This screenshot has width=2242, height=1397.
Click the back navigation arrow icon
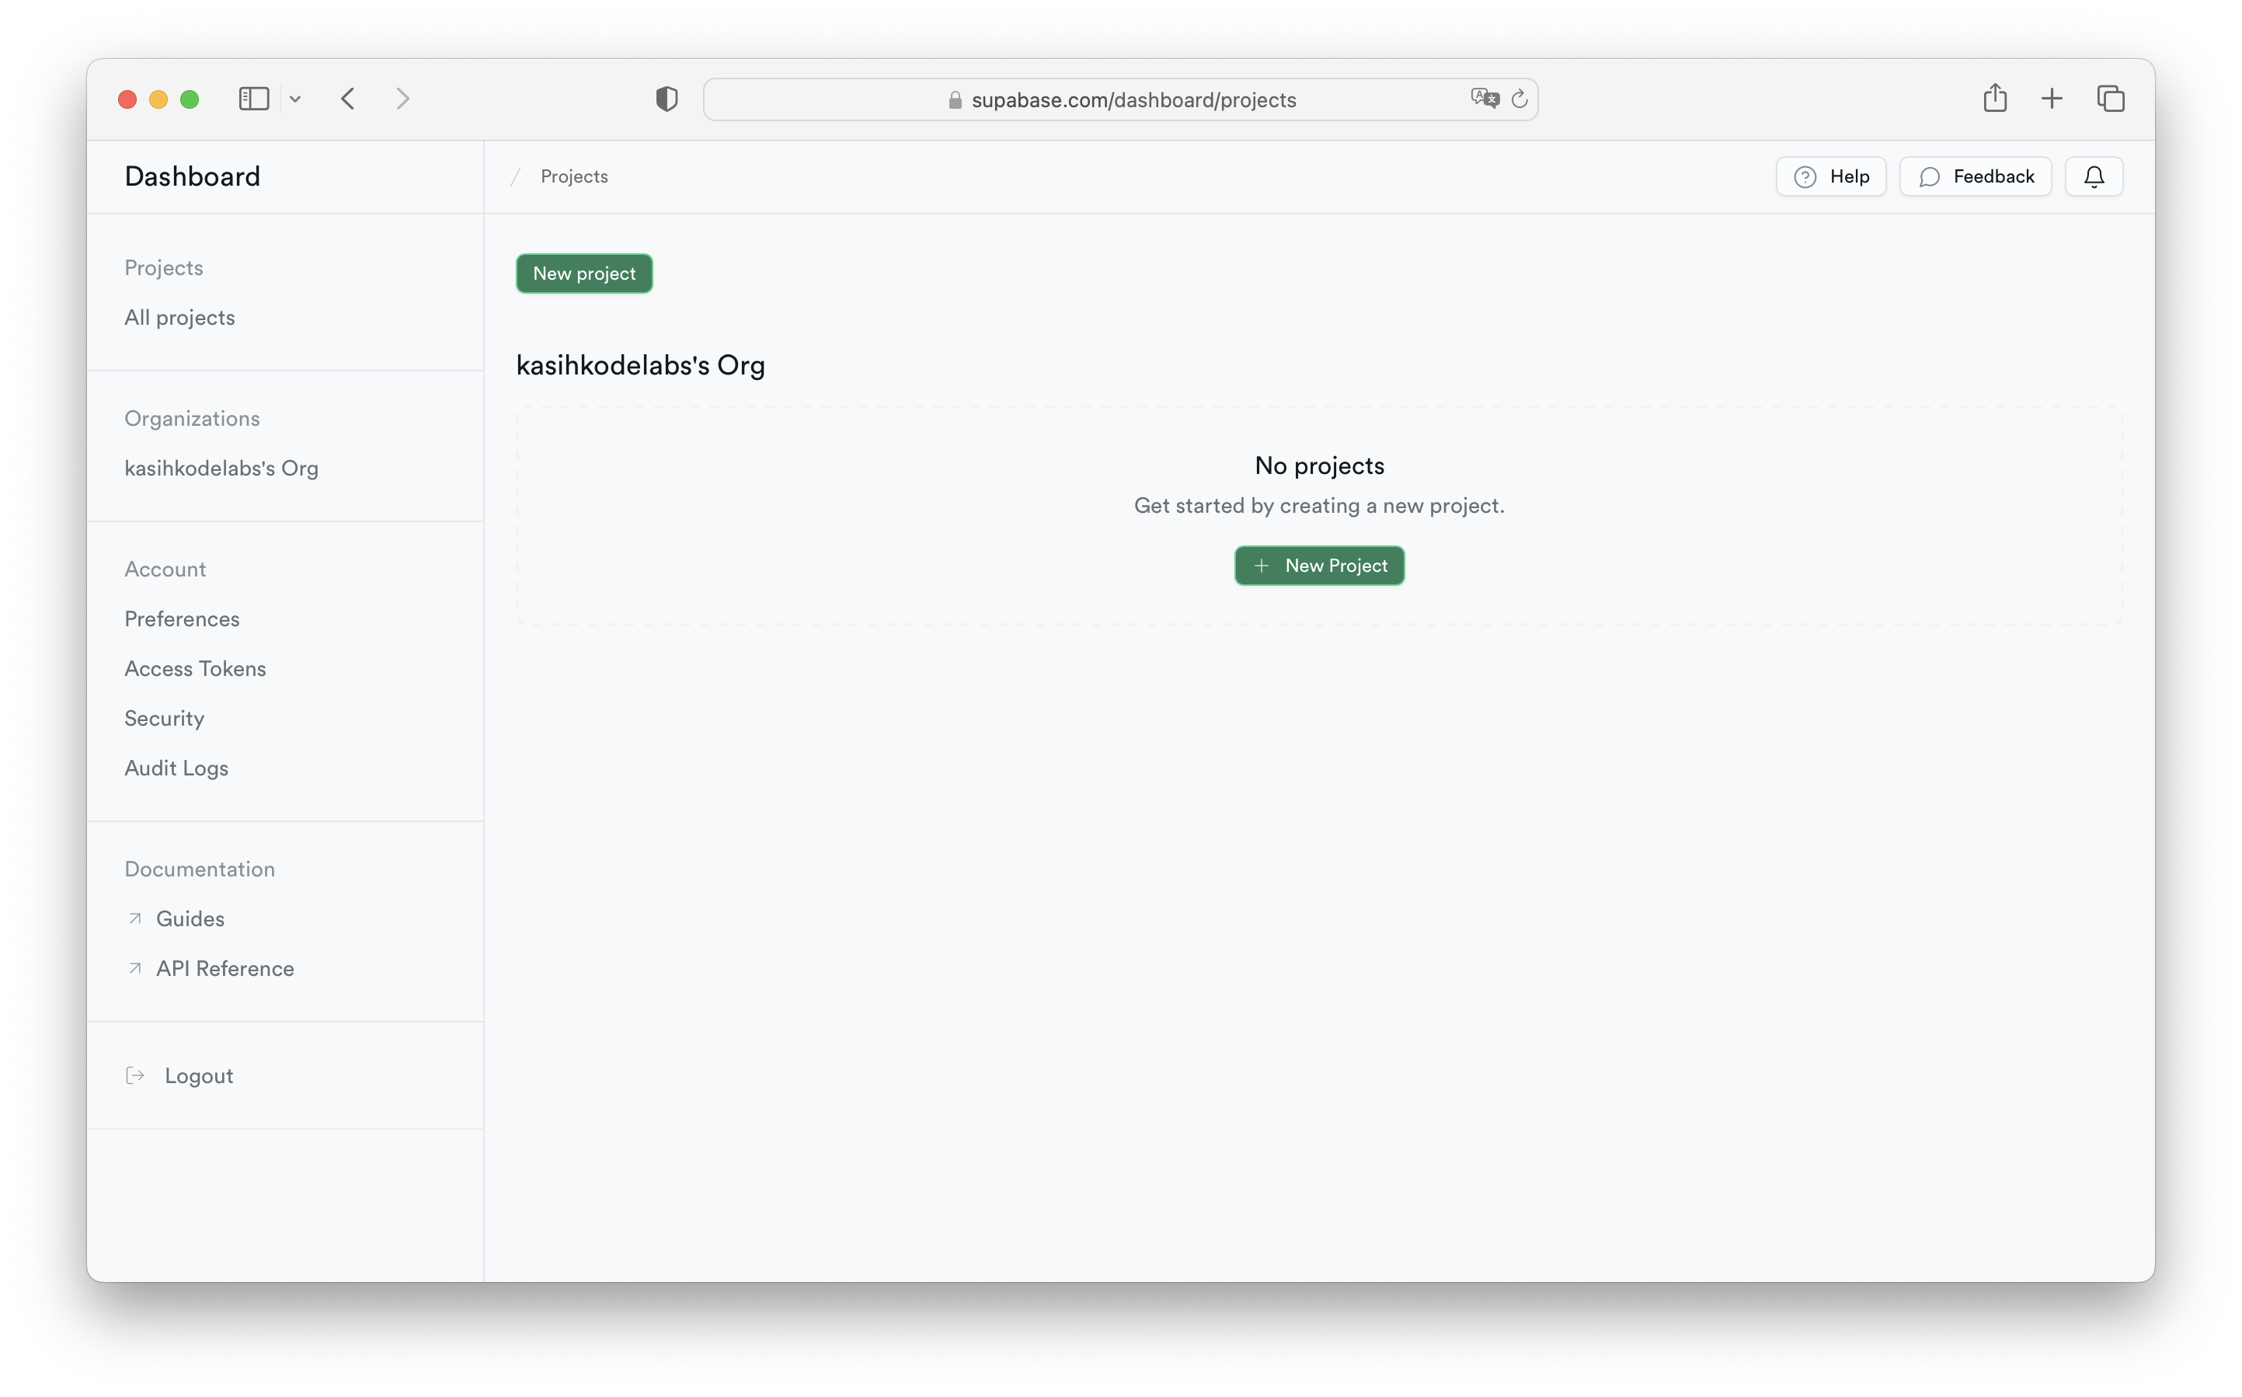click(347, 99)
